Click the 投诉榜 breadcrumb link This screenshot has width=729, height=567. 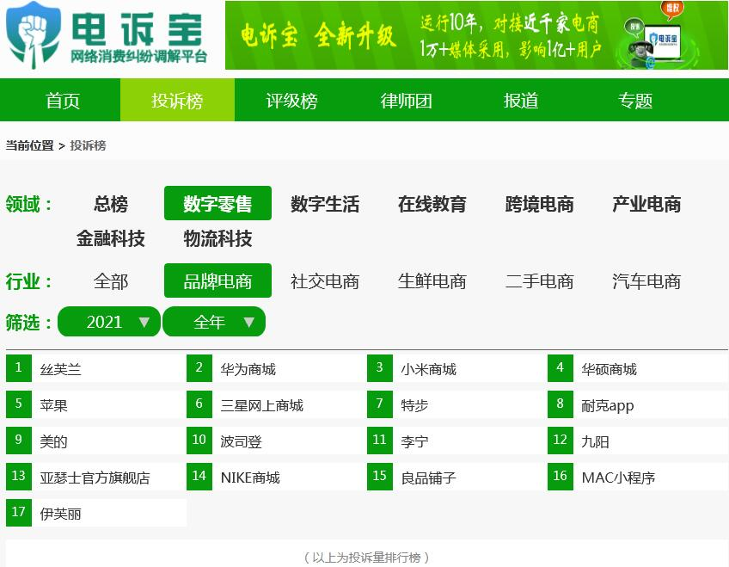click(88, 145)
